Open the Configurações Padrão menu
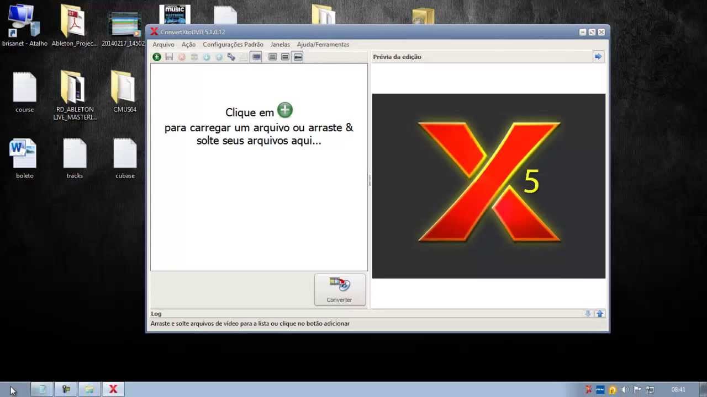The width and height of the screenshot is (707, 397). tap(233, 45)
